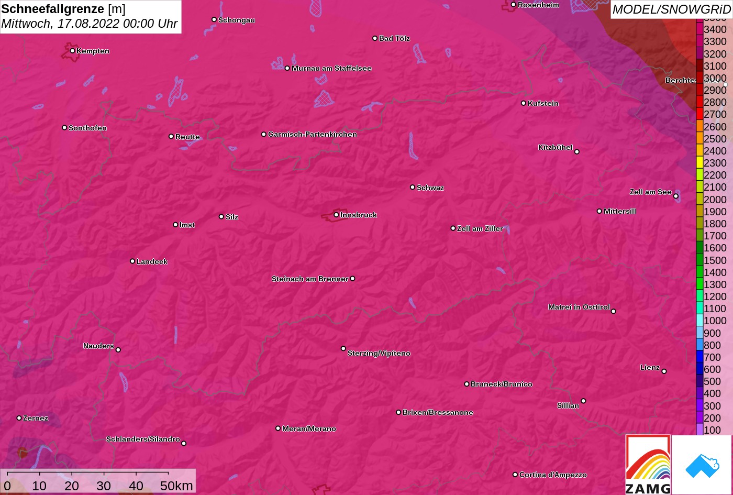Click the 0–50km scale bar
This screenshot has width=733, height=495.
coord(98,481)
